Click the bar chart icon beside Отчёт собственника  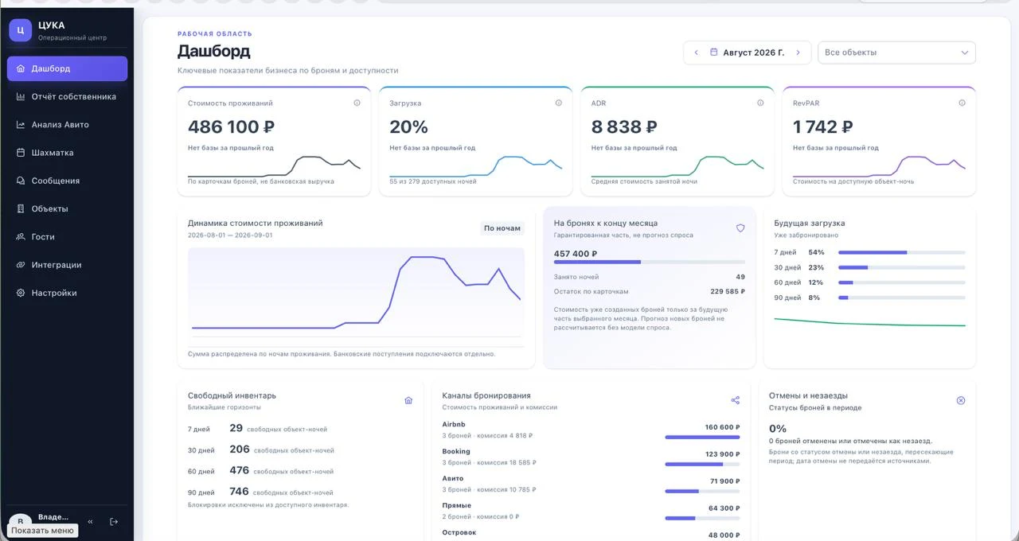point(21,96)
